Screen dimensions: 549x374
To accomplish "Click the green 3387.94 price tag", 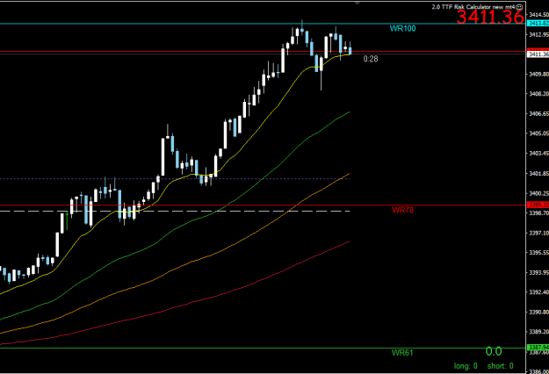I will coord(538,347).
